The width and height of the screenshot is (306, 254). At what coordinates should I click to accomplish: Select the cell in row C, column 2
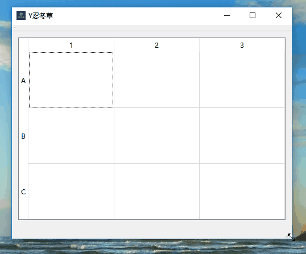[x=157, y=191]
